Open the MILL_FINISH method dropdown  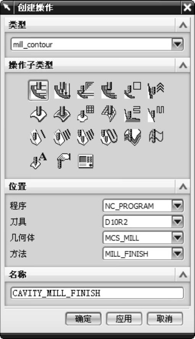tap(177, 254)
